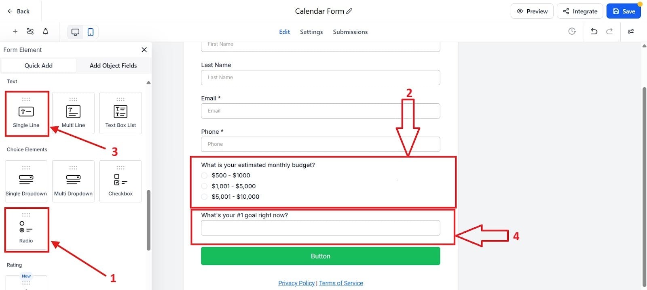Viewport: 647px width, 290px height.
Task: Add a Multi Line text field
Action: point(73,113)
